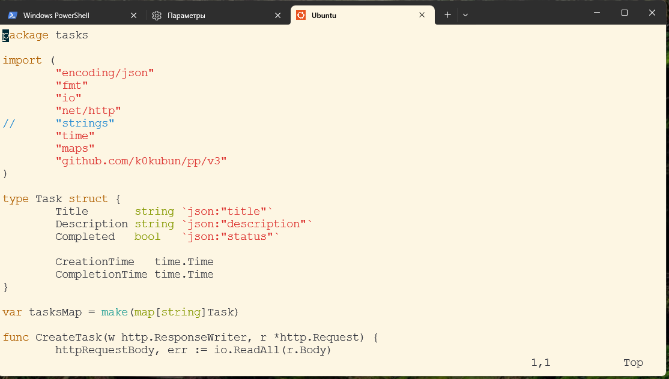The image size is (669, 379).
Task: Open a new terminal tab with plus button
Action: pos(447,15)
